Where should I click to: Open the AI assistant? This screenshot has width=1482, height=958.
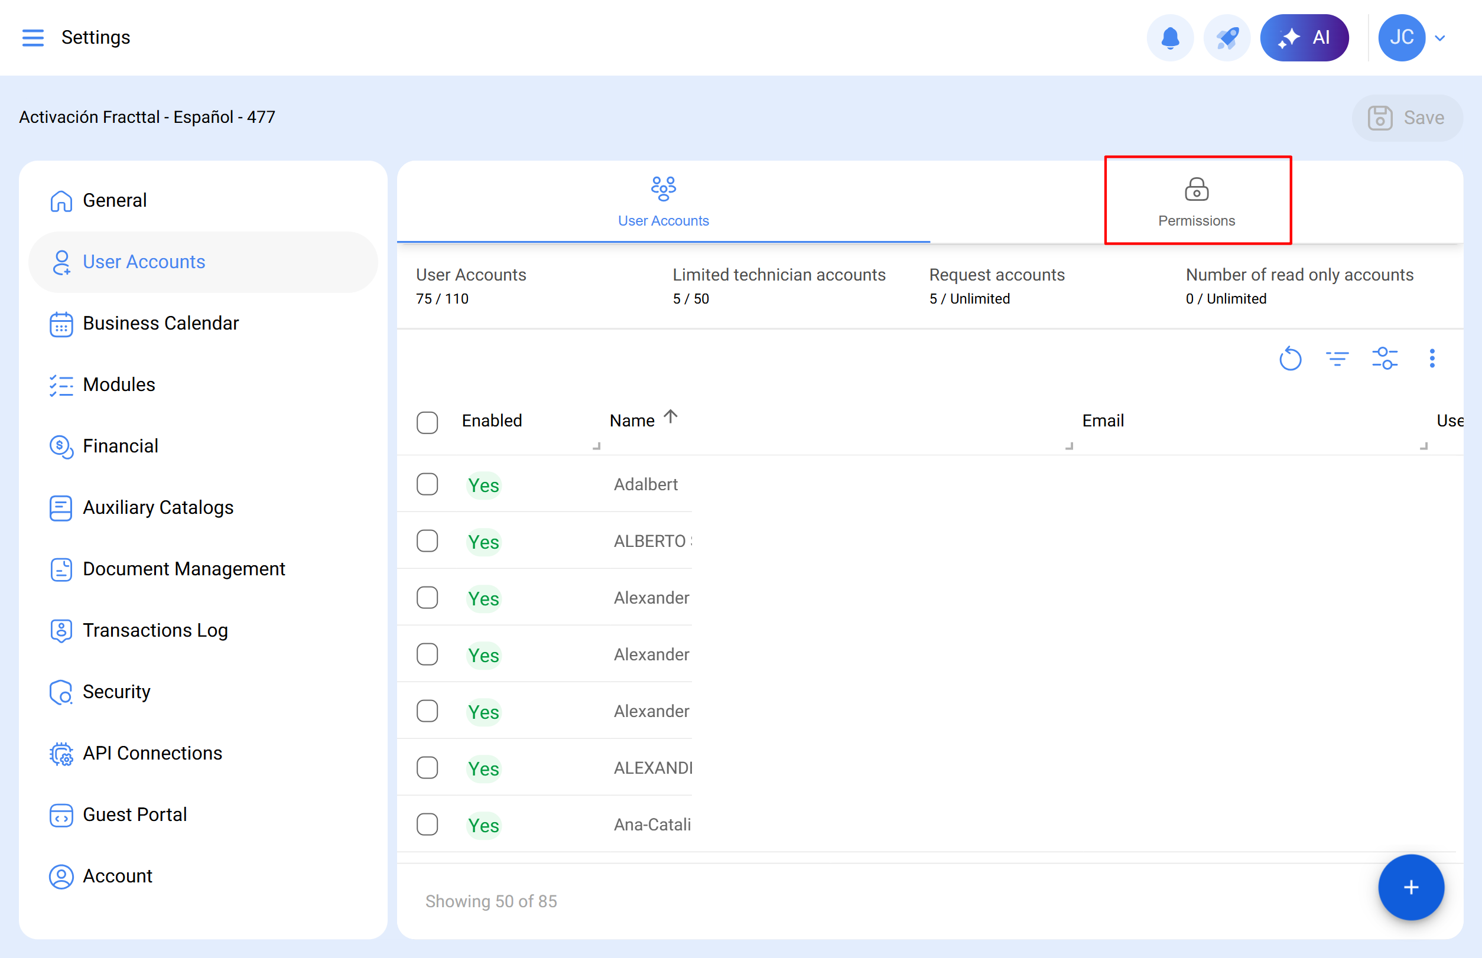[x=1305, y=37]
